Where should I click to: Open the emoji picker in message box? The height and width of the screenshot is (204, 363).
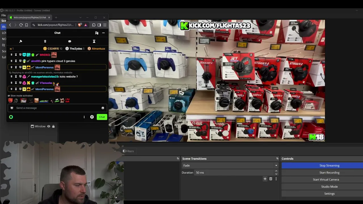(x=103, y=108)
